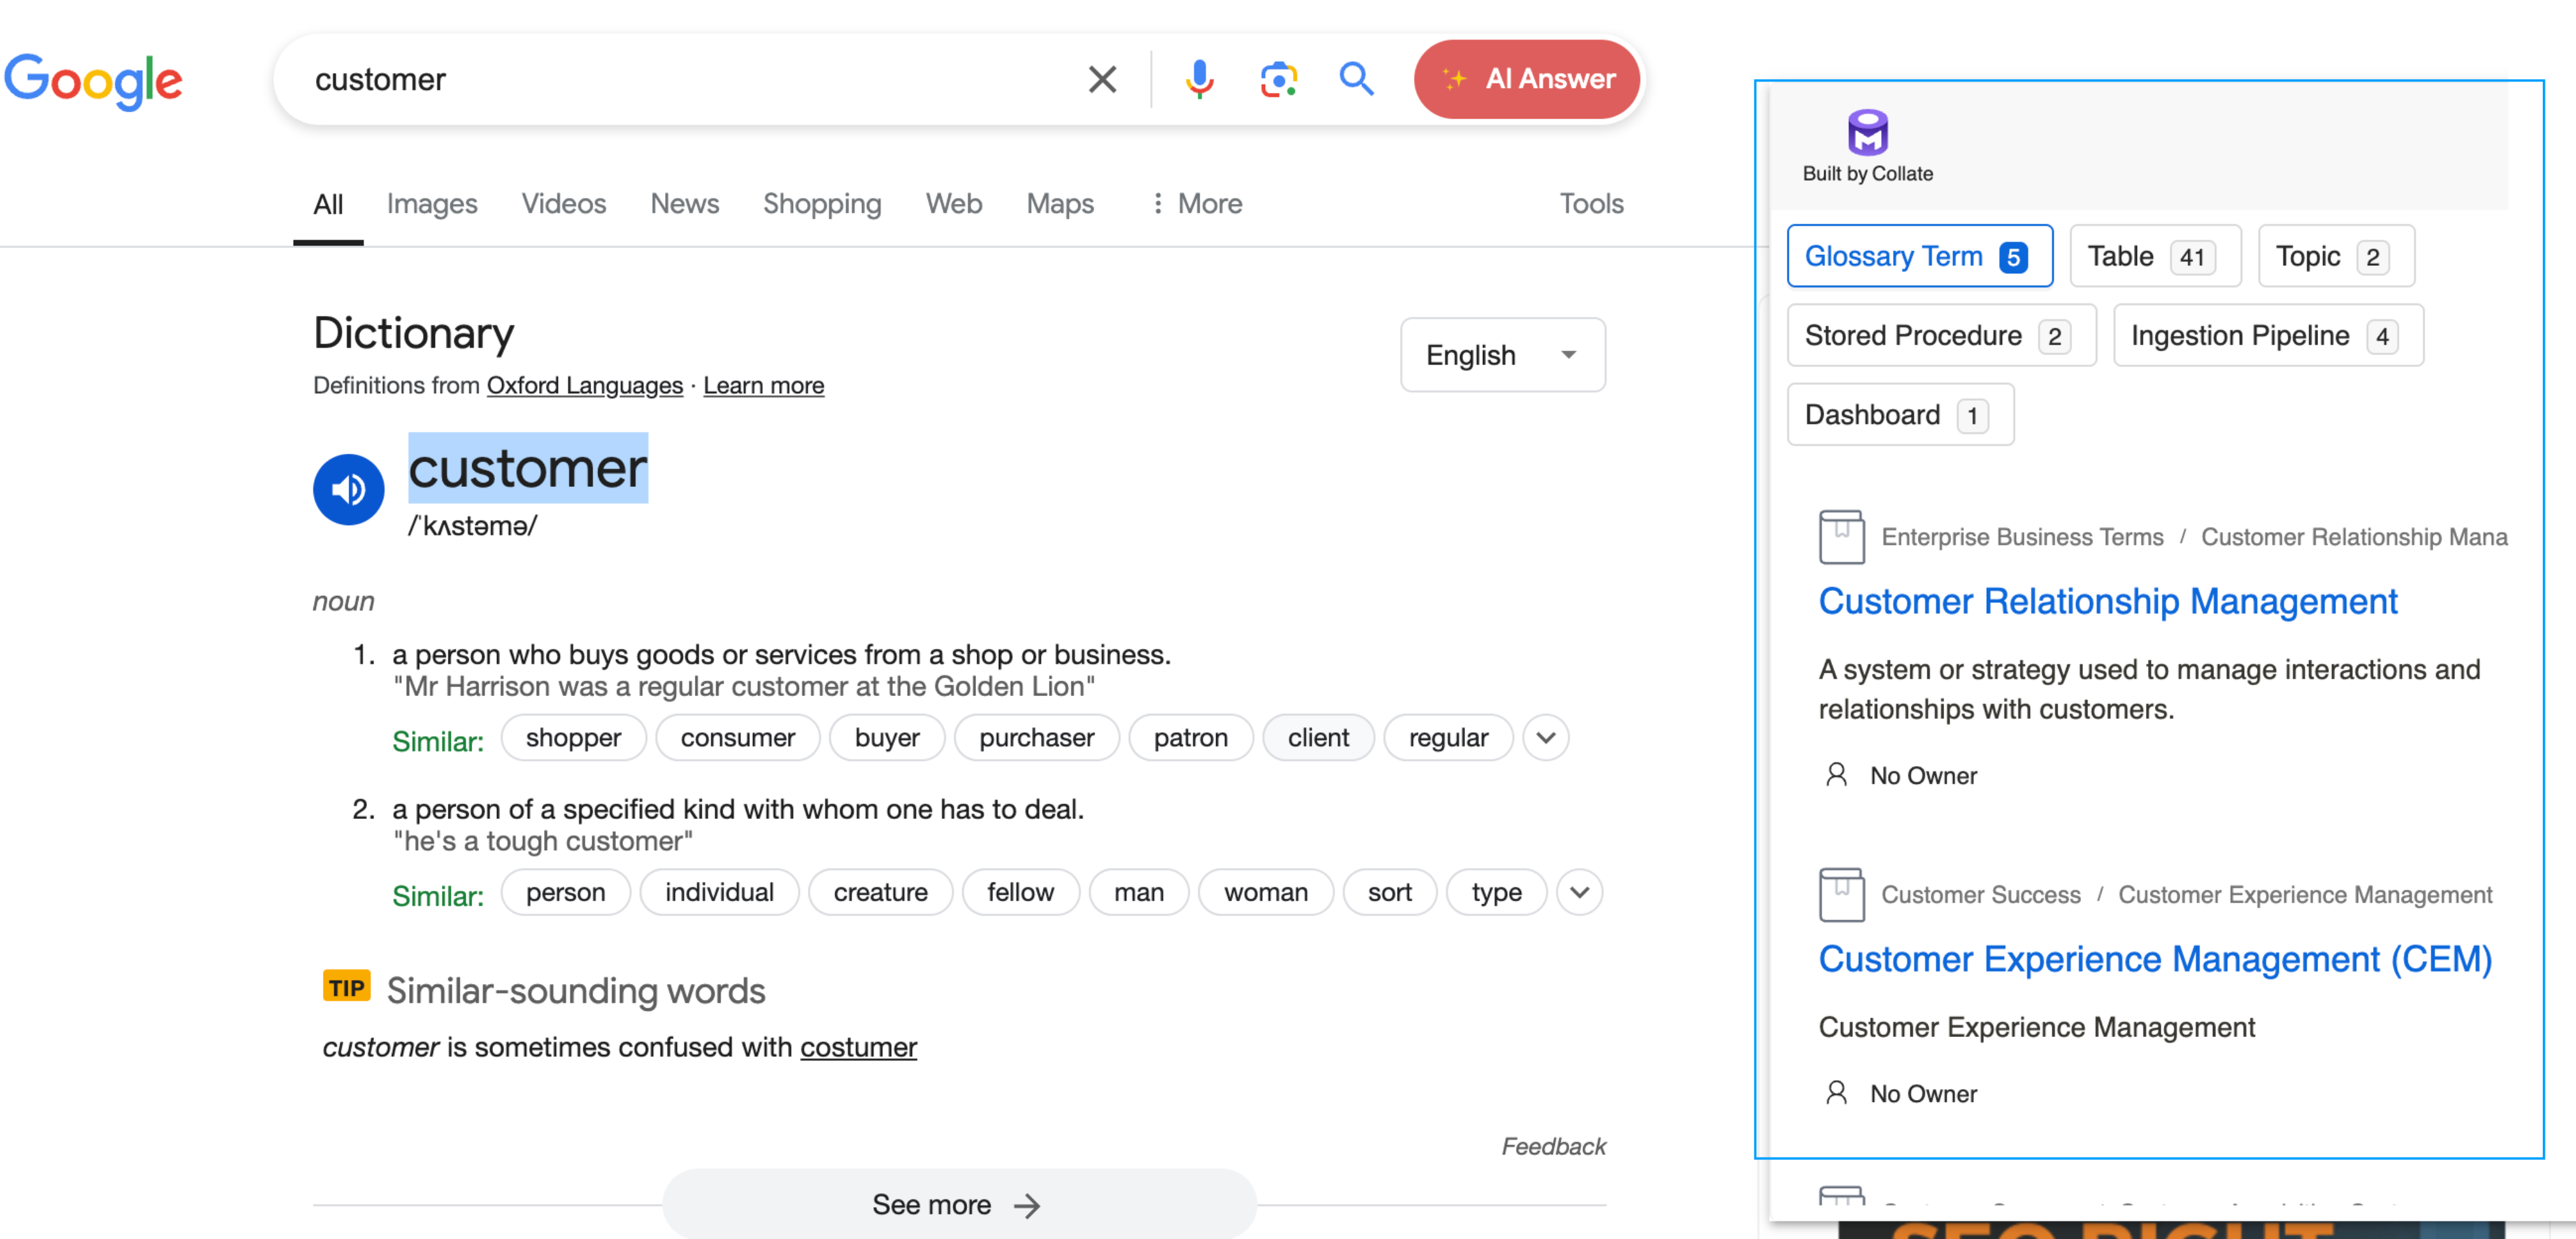Select the Table filter tab
The height and width of the screenshot is (1239, 2576).
2155,256
